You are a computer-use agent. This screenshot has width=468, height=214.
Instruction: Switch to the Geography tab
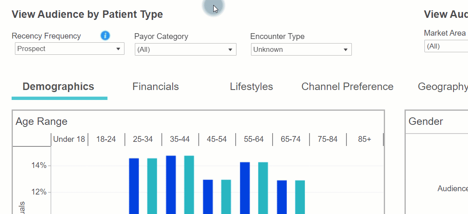pyautogui.click(x=442, y=87)
